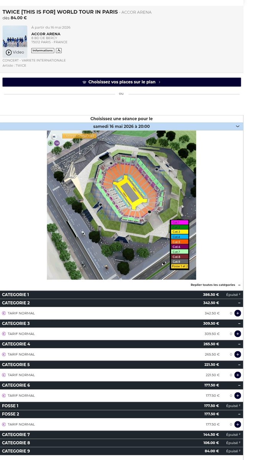Collapse all categories link
278x460 pixels.
pos(215,285)
